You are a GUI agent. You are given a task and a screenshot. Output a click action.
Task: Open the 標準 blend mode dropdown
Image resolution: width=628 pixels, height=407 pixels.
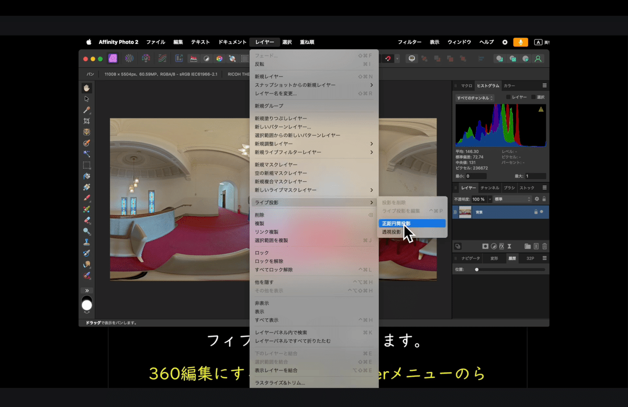(511, 199)
